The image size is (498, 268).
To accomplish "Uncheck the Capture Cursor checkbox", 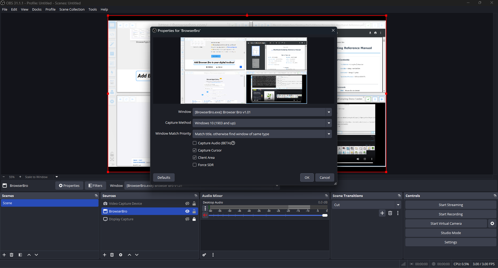I will [195, 150].
